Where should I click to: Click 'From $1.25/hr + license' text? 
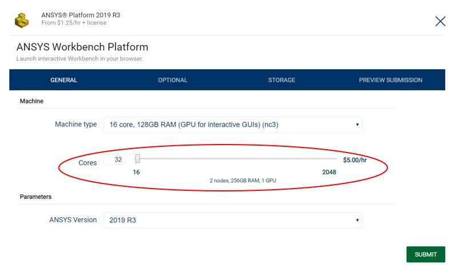tap(74, 23)
